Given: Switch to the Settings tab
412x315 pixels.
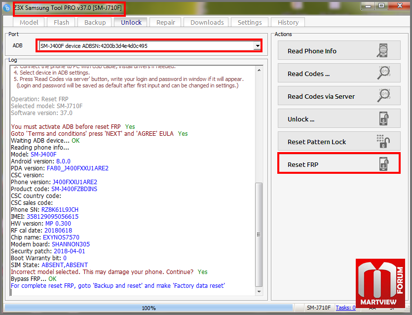Looking at the screenshot, I should click(x=250, y=22).
